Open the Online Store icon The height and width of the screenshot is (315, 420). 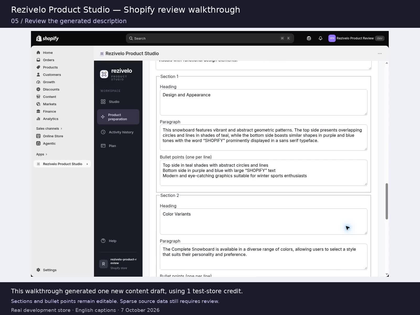click(x=38, y=136)
